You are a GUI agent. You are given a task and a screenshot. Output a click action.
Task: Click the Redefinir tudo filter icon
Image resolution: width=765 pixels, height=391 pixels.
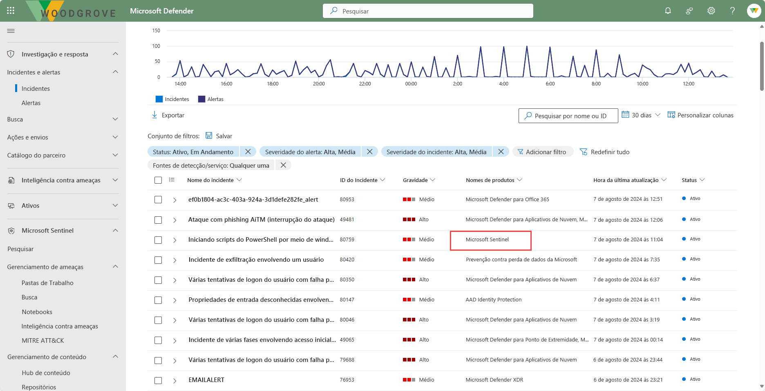[x=584, y=152]
